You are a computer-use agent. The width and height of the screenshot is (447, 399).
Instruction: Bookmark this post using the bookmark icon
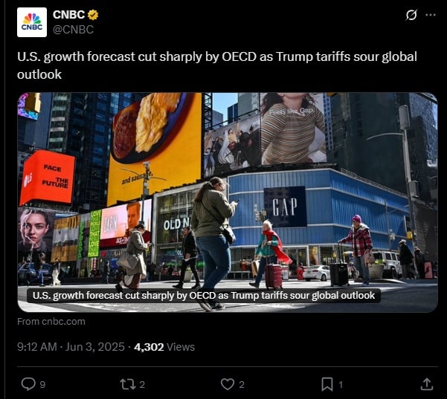tap(327, 384)
